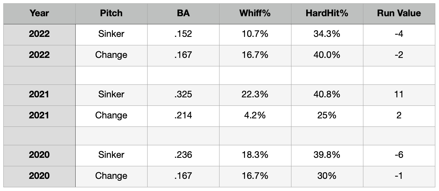Click the .236 batting average cell
This screenshot has width=439, height=191.
183,155
